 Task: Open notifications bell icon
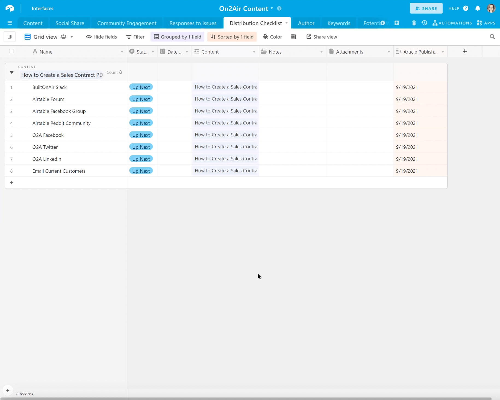click(478, 8)
